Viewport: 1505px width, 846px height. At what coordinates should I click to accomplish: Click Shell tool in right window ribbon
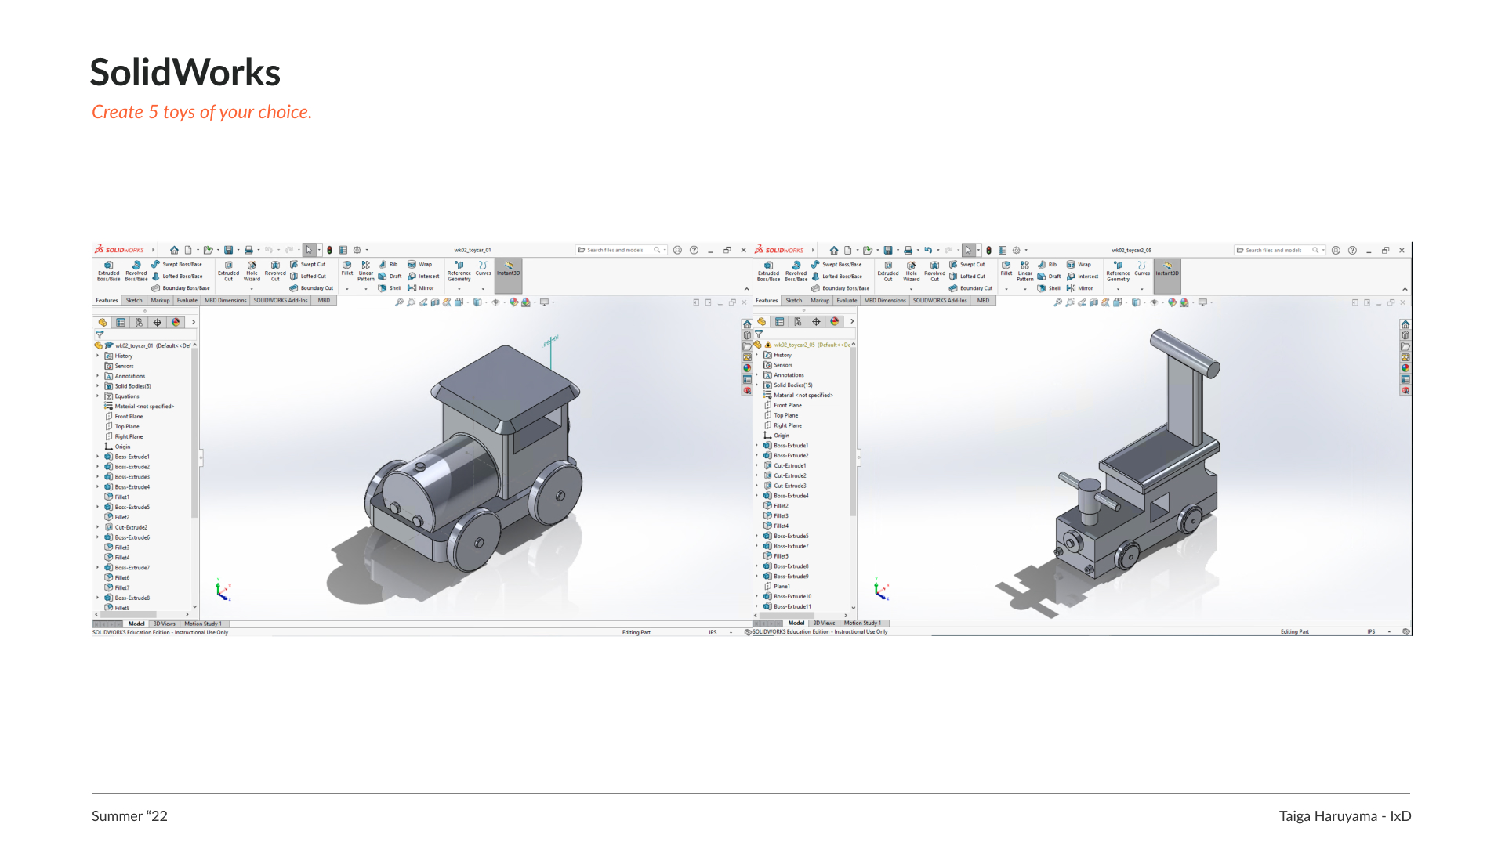click(1049, 287)
